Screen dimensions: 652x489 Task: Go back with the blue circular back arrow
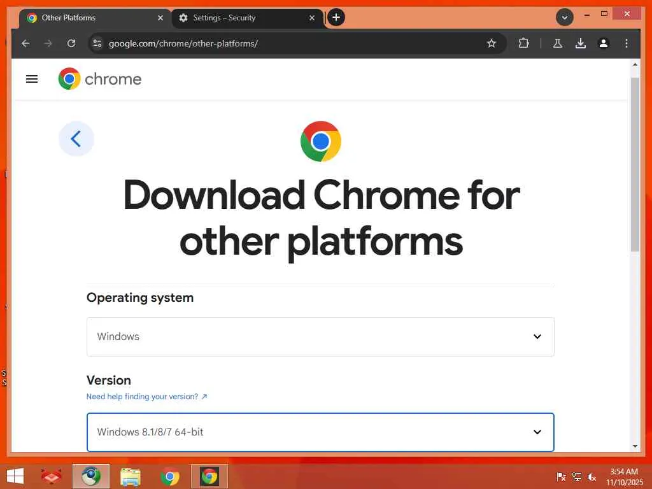pos(76,138)
